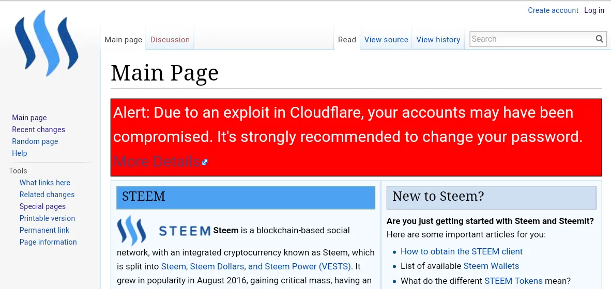
Task: Click the Steem wiki logo in sidebar
Action: [x=47, y=43]
